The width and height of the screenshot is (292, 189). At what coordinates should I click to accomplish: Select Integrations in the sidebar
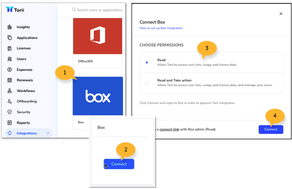pyautogui.click(x=28, y=133)
